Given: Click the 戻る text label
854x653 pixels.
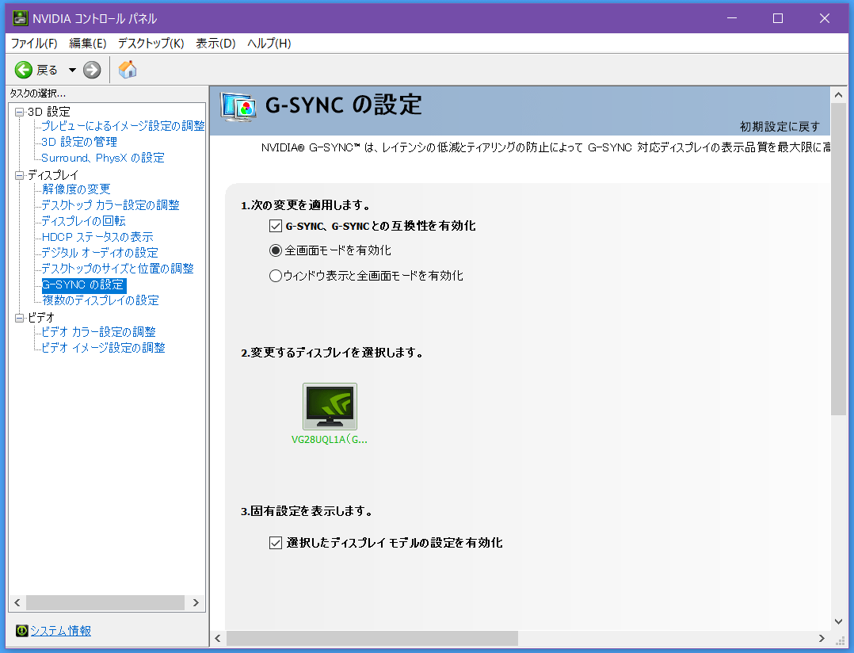Looking at the screenshot, I should 47,70.
